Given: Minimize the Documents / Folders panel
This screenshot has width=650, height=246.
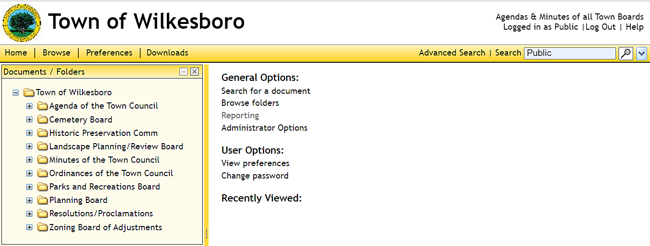Looking at the screenshot, I should 183,72.
